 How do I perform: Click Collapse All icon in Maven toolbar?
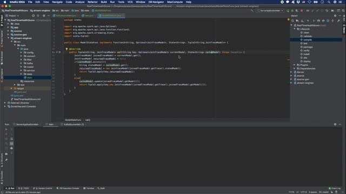point(333,20)
